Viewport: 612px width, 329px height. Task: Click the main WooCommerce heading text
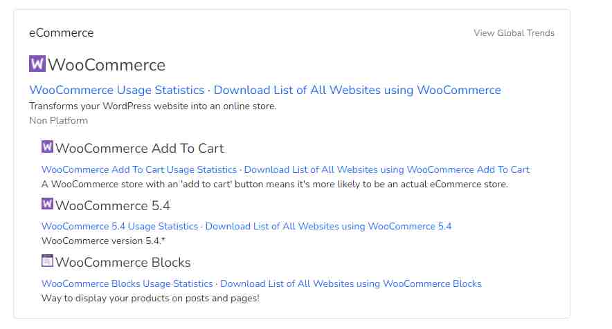click(107, 65)
